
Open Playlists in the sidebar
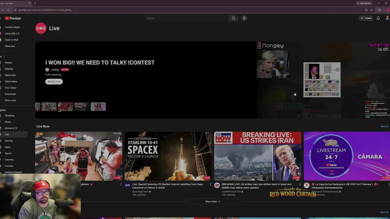coord(9,69)
